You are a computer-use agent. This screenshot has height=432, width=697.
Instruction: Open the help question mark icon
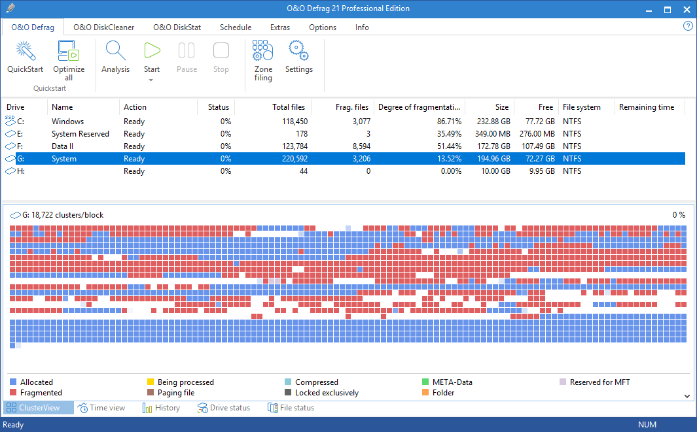tap(688, 26)
